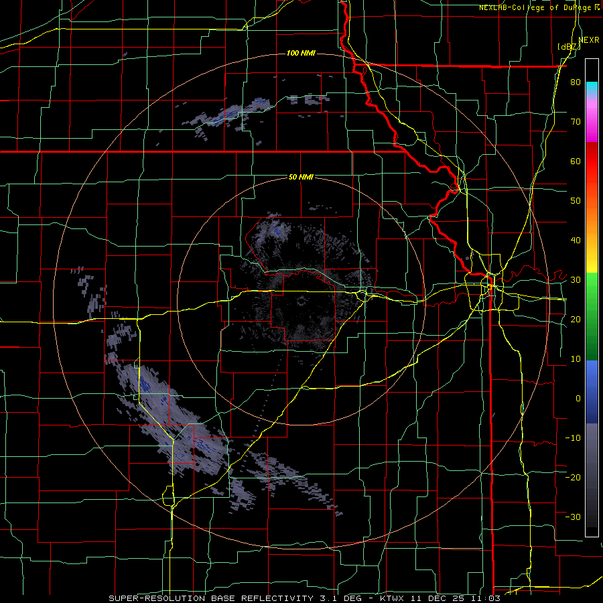Click the 40 dBZ scale value
603x603 pixels.
(x=576, y=241)
